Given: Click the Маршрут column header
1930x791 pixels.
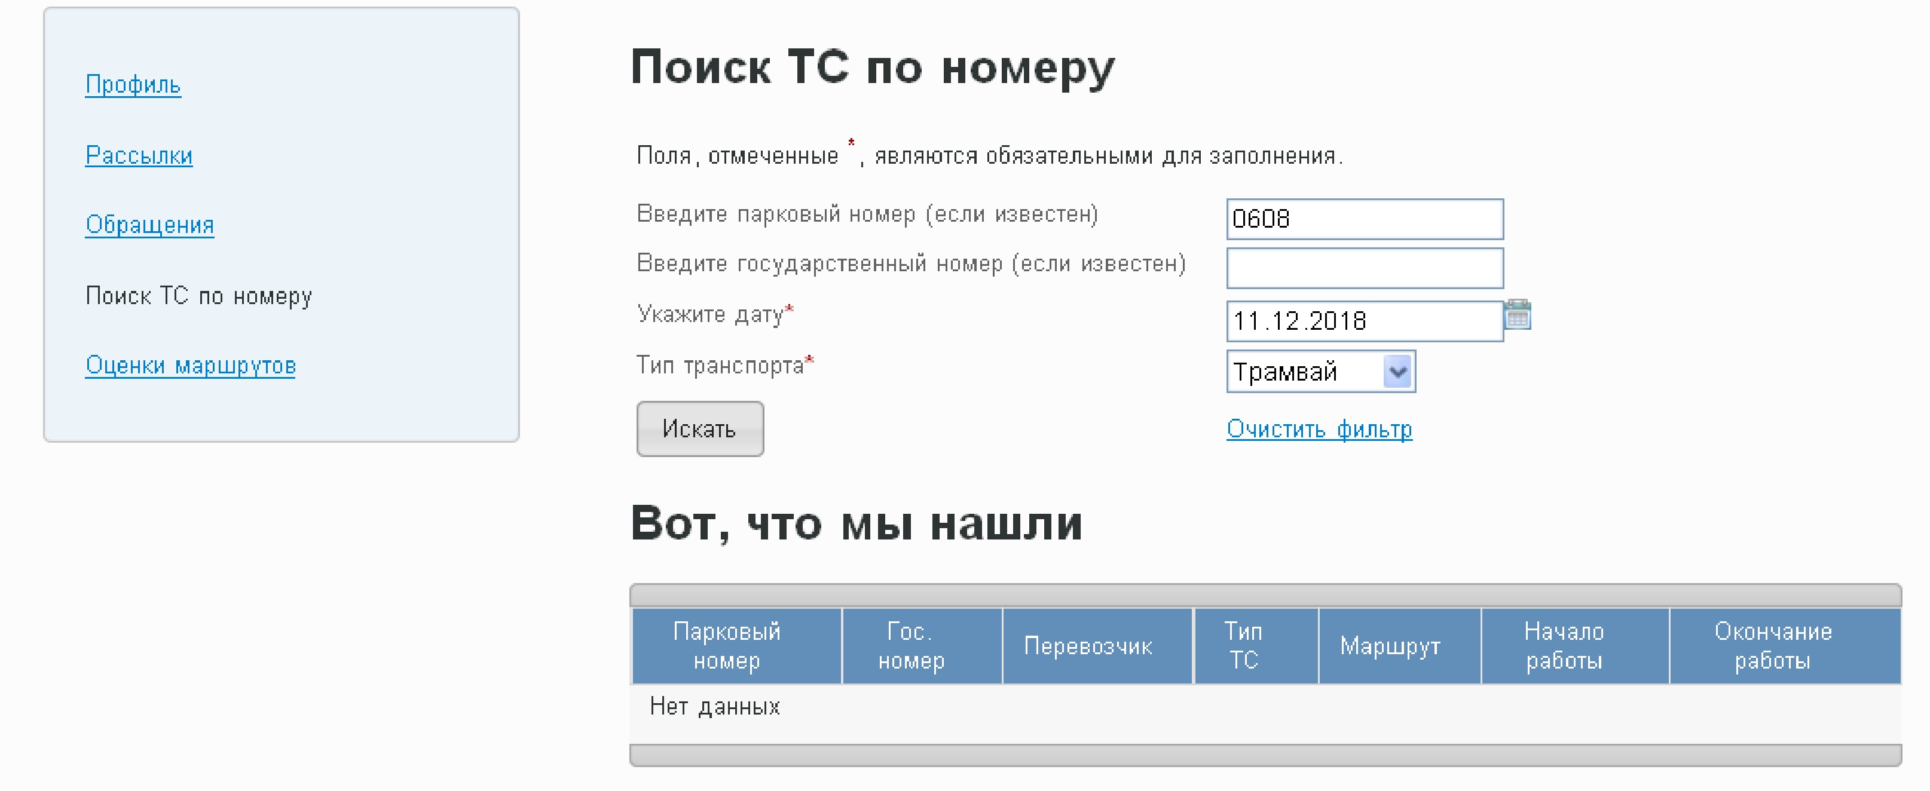Looking at the screenshot, I should (1390, 646).
